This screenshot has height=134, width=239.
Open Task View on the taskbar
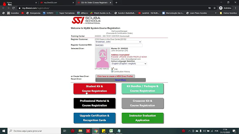(65, 131)
